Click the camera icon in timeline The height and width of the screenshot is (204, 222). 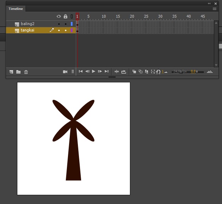(65, 72)
